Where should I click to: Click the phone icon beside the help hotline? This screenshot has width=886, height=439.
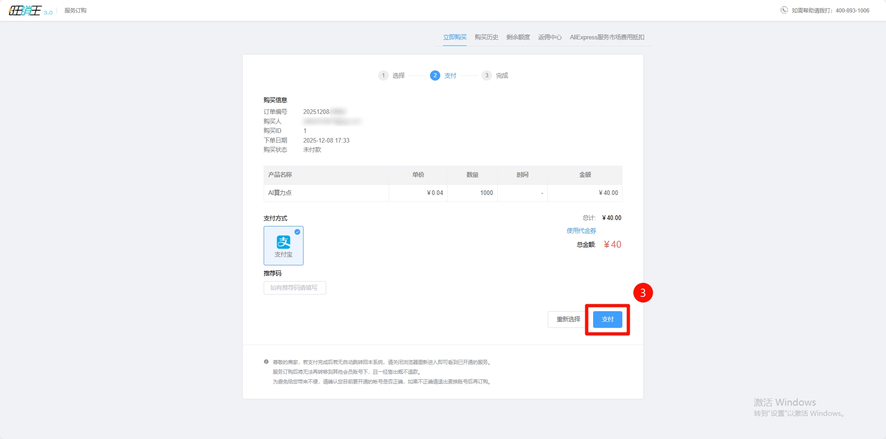pyautogui.click(x=784, y=10)
